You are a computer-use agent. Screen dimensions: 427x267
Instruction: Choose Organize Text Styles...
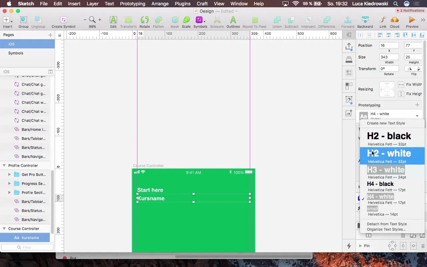tap(386, 229)
